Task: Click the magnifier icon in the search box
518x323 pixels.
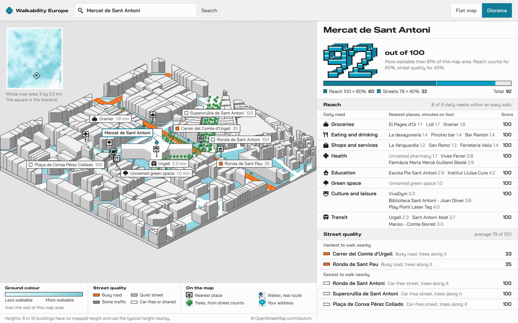Action: (x=81, y=10)
